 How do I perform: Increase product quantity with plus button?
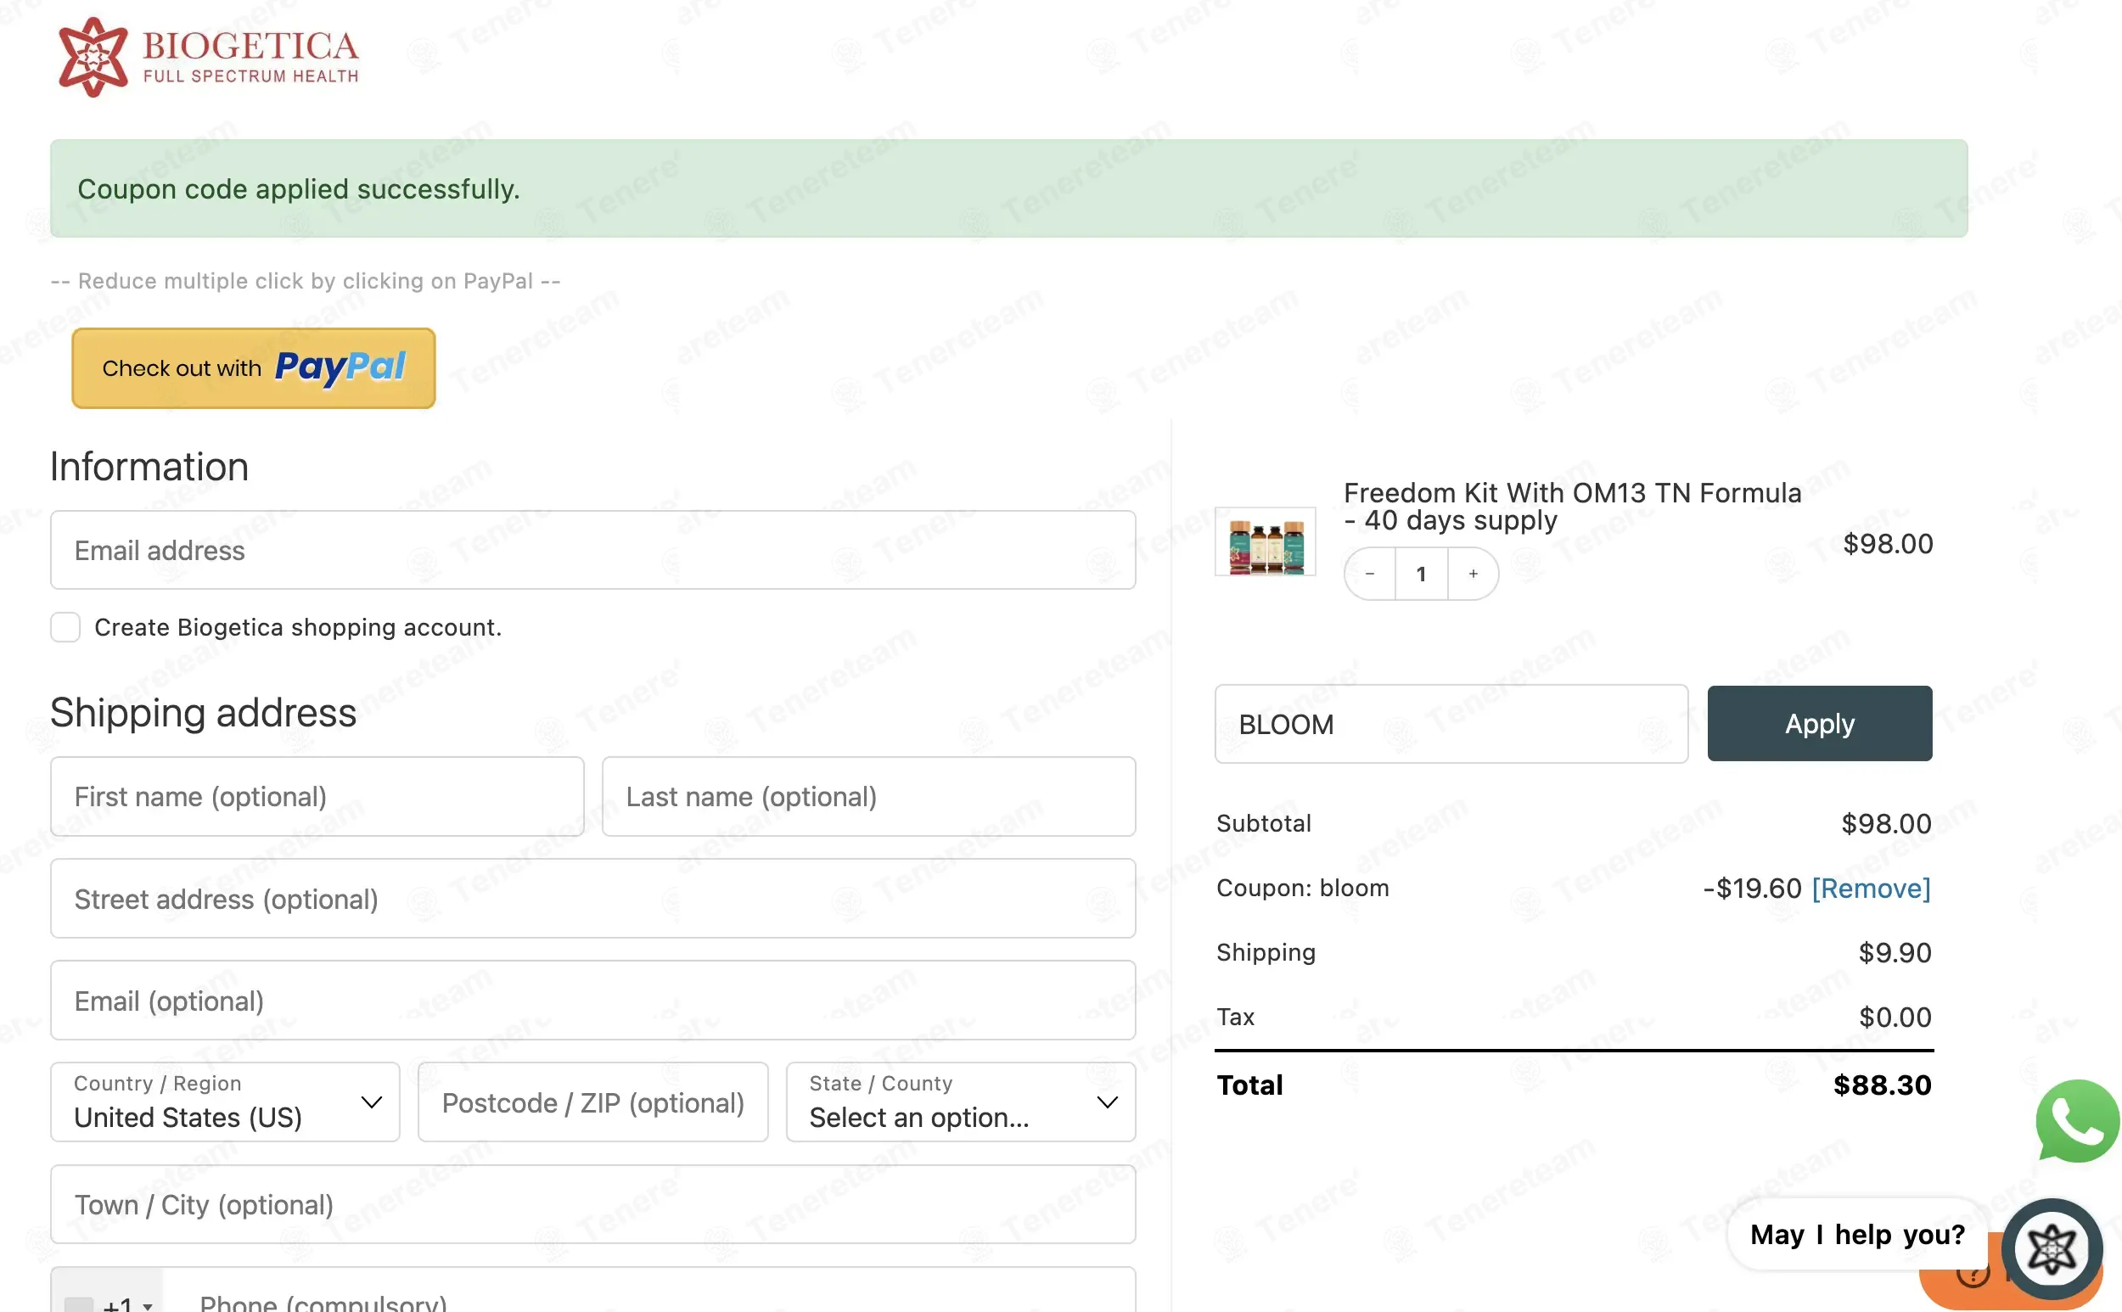click(x=1473, y=574)
